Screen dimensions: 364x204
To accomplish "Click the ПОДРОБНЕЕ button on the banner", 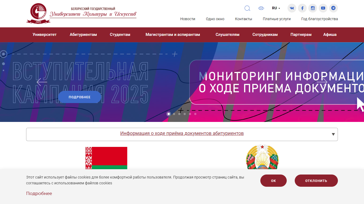I will pyautogui.click(x=80, y=97).
